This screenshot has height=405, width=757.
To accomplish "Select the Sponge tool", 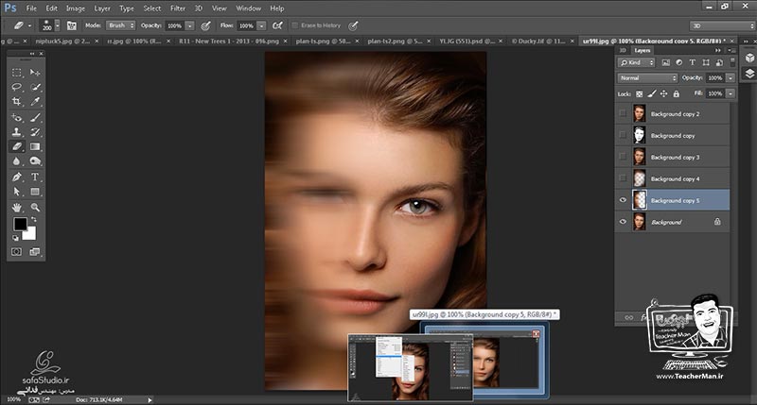I will pos(35,161).
